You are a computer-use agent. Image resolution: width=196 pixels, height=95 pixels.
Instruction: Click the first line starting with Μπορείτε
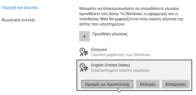pos(129,9)
